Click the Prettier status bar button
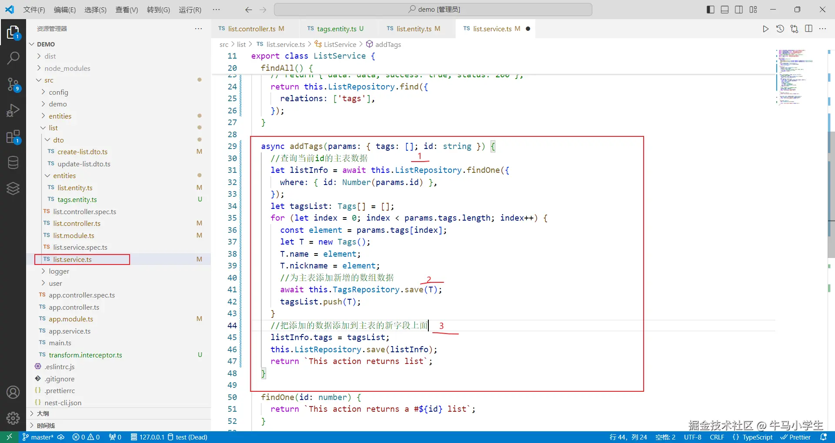The height and width of the screenshot is (443, 835). tap(795, 437)
